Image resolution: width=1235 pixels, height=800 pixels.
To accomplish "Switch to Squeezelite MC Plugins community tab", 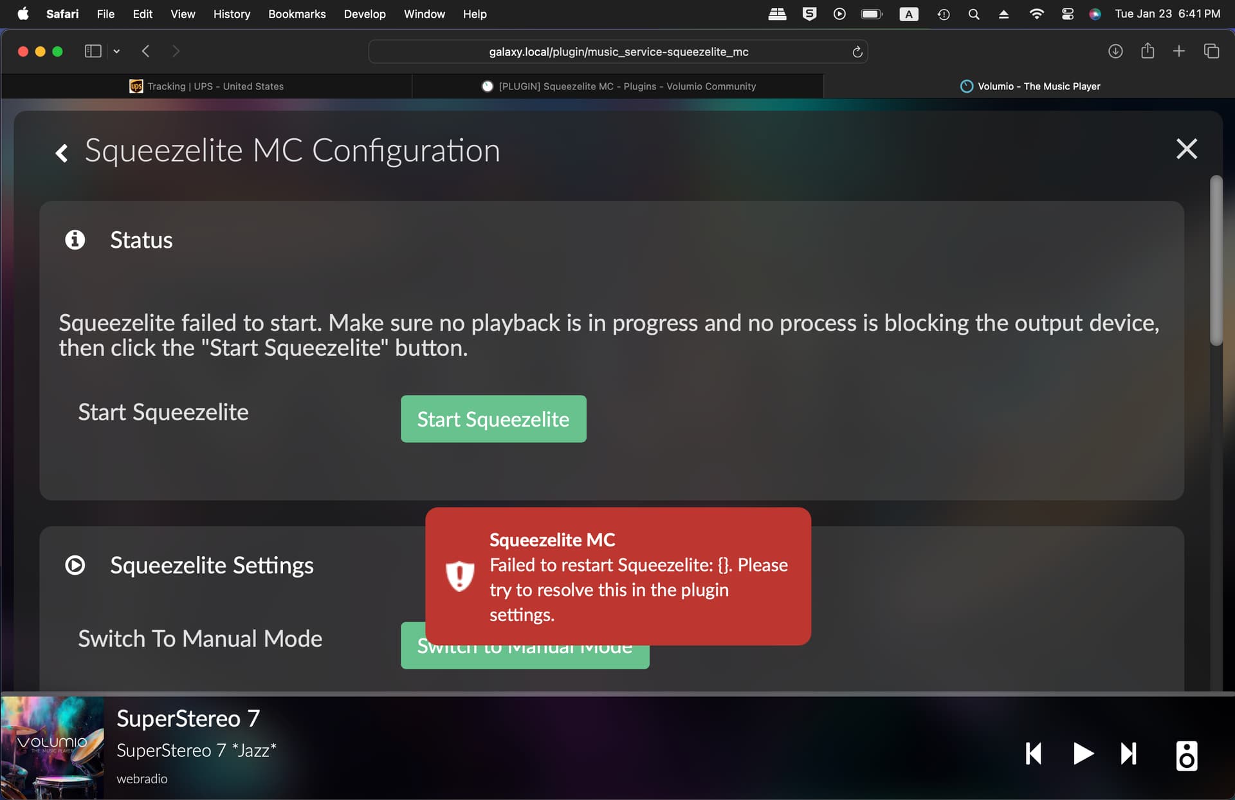I will pyautogui.click(x=617, y=86).
